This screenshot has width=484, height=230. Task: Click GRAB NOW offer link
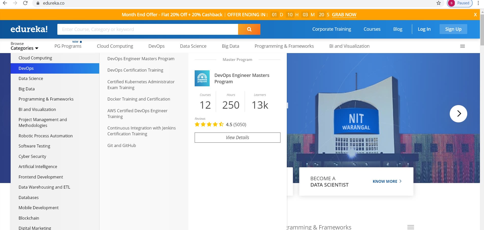pos(344,15)
